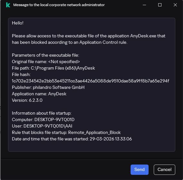Click the date and time 29-03-2026 line

pyautogui.click(x=72, y=139)
